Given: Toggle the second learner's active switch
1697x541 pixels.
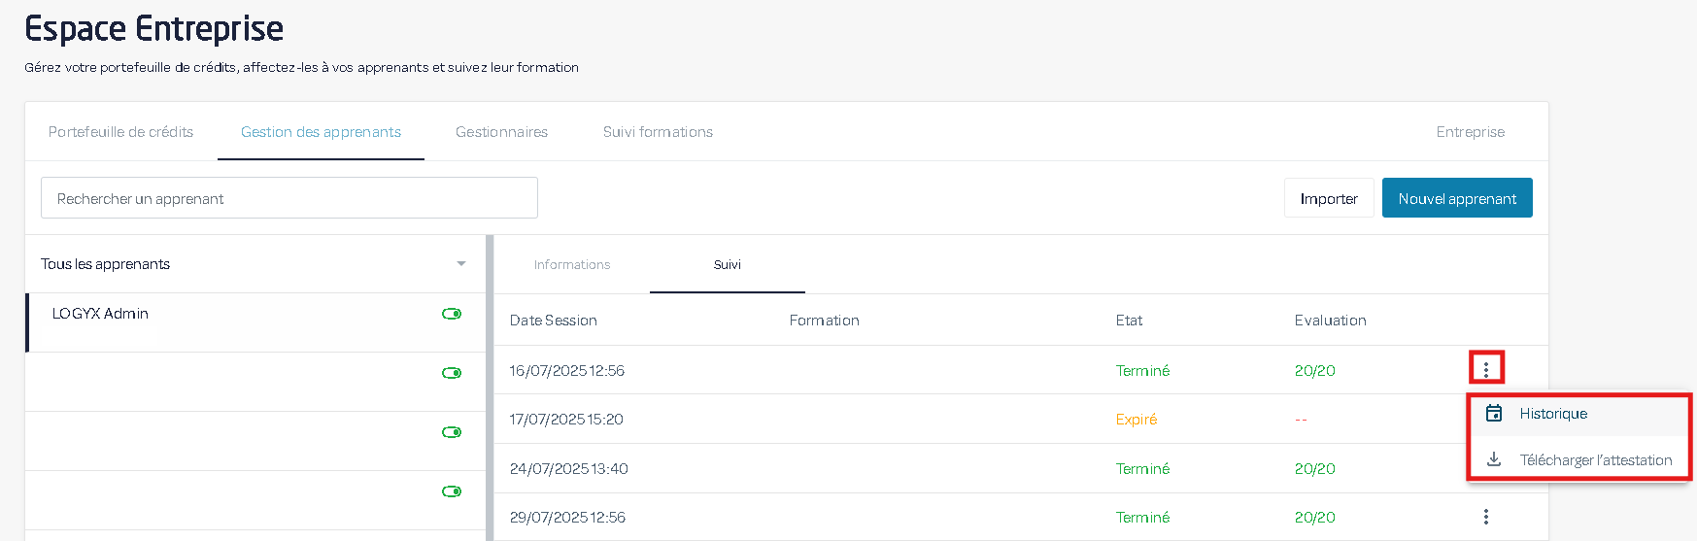Looking at the screenshot, I should 452,373.
